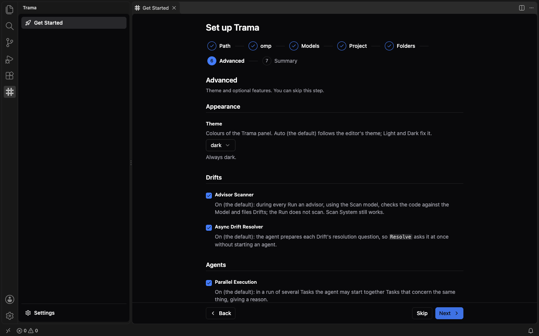Click the 'Set up Trama' heading
539x336 pixels.
(232, 28)
